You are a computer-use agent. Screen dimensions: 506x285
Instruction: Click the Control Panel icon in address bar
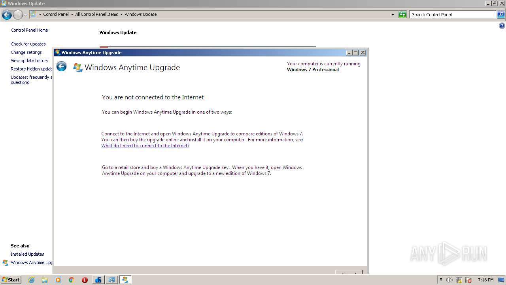click(x=33, y=14)
